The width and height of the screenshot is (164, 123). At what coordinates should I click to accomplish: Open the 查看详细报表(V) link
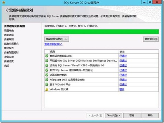(54, 44)
